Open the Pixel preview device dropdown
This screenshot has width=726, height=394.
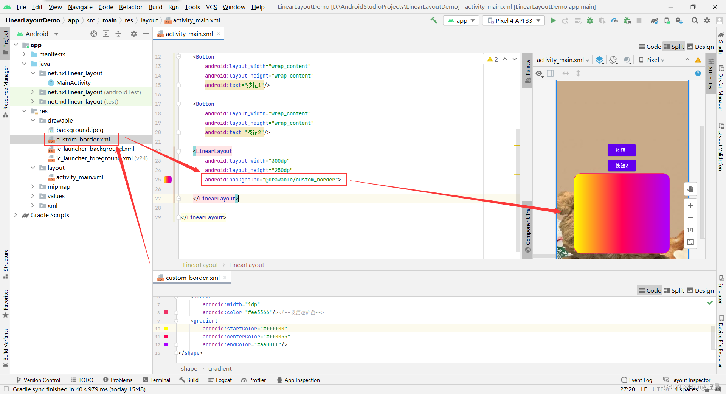click(652, 60)
